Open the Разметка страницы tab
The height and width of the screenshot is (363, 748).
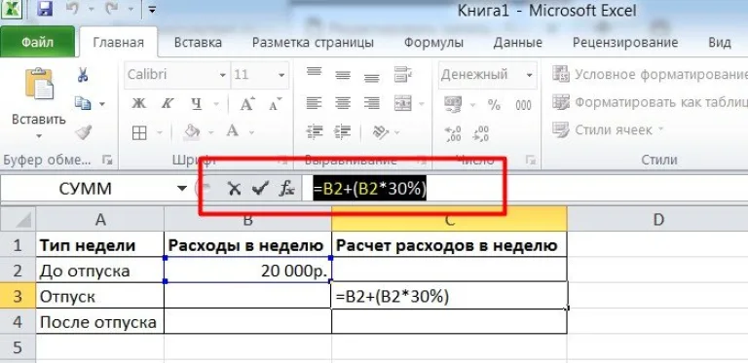click(313, 43)
